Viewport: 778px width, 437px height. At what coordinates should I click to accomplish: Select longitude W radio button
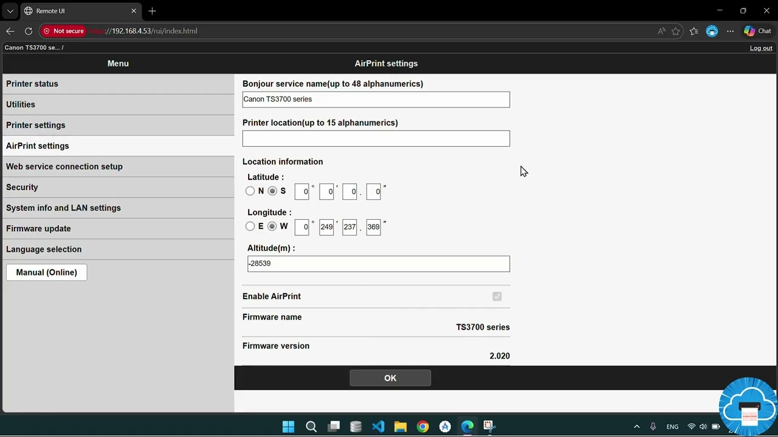(272, 226)
